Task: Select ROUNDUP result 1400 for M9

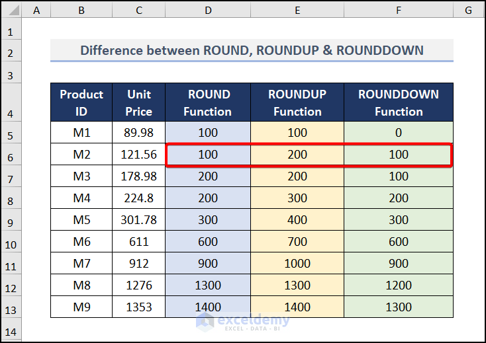Action: coord(297,307)
